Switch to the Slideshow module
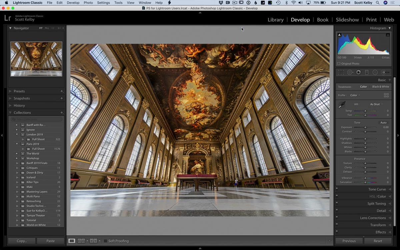The width and height of the screenshot is (400, 250). [x=347, y=20]
